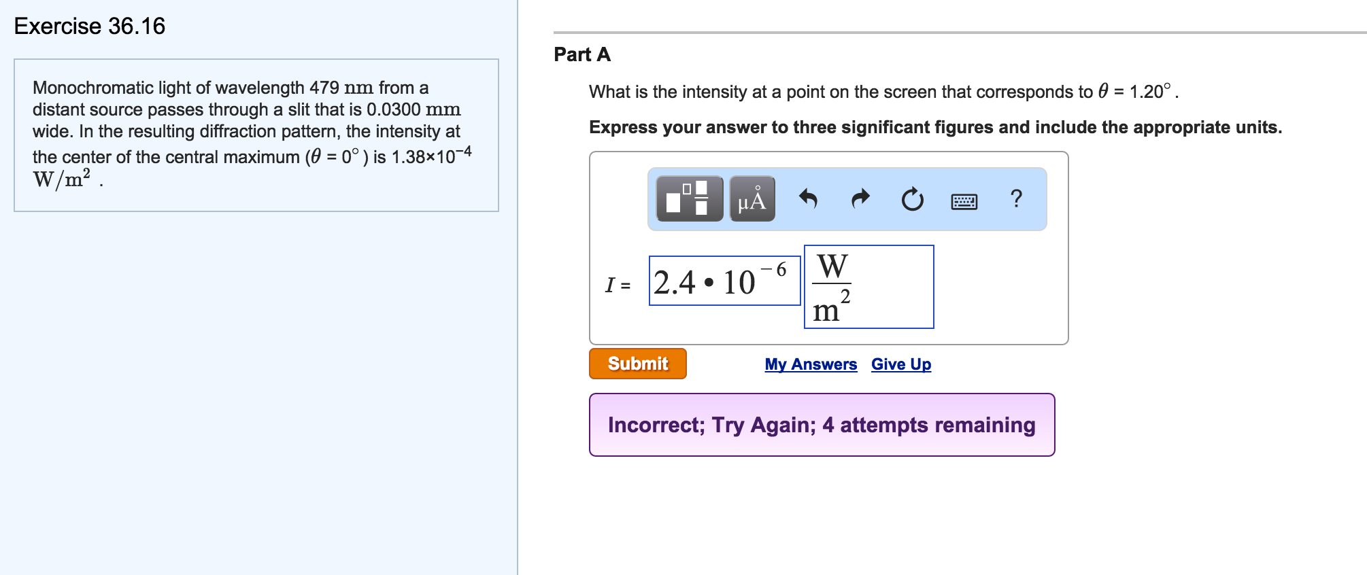1367x575 pixels.
Task: Click the monochromatic light problem statement box
Action: pos(256,135)
